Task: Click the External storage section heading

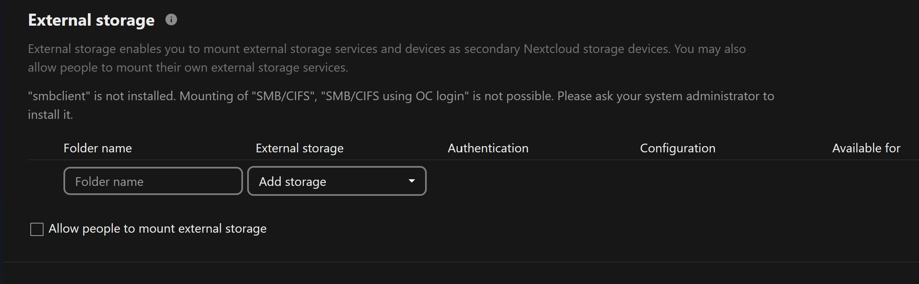Action: pos(91,20)
